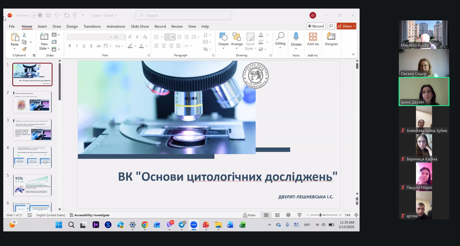Screen dimensions: 460x246
Task: Insert a New Slide
Action: tap(44, 42)
